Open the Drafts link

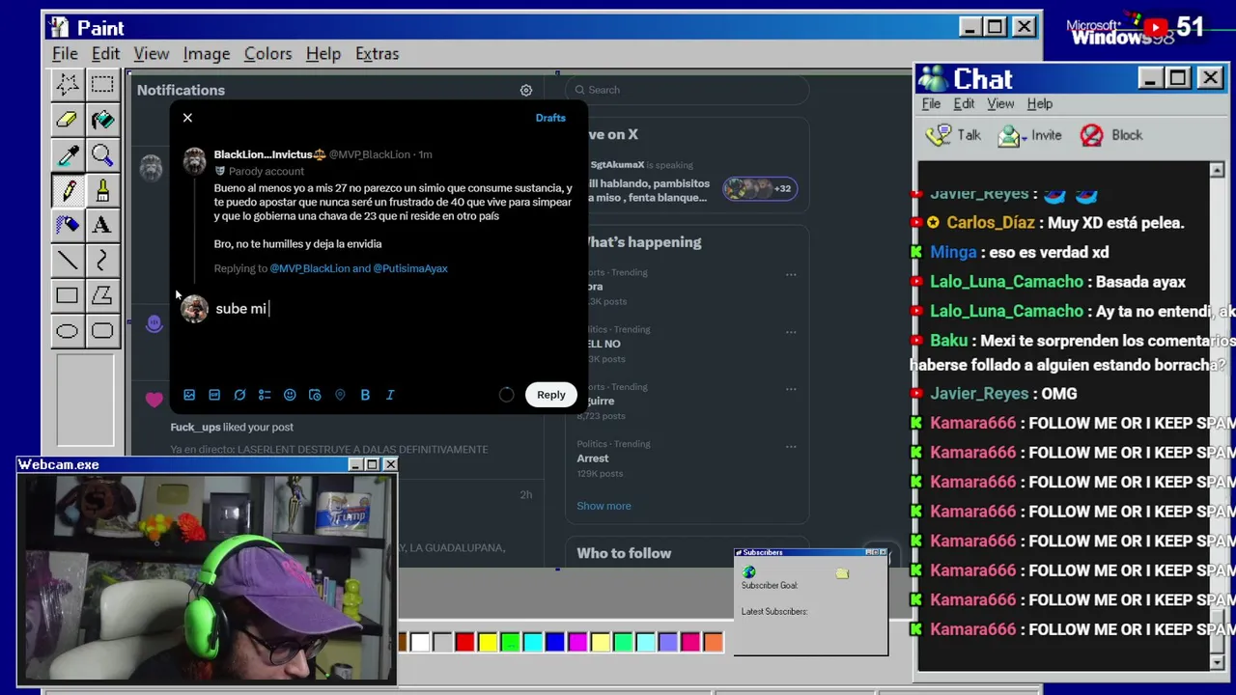tap(550, 118)
